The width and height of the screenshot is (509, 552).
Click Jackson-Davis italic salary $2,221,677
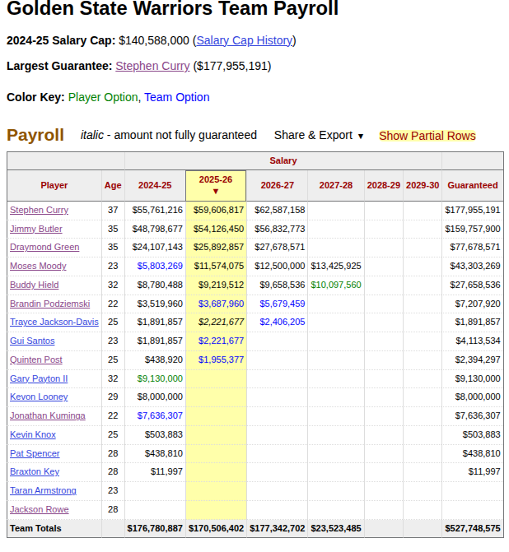click(x=221, y=322)
